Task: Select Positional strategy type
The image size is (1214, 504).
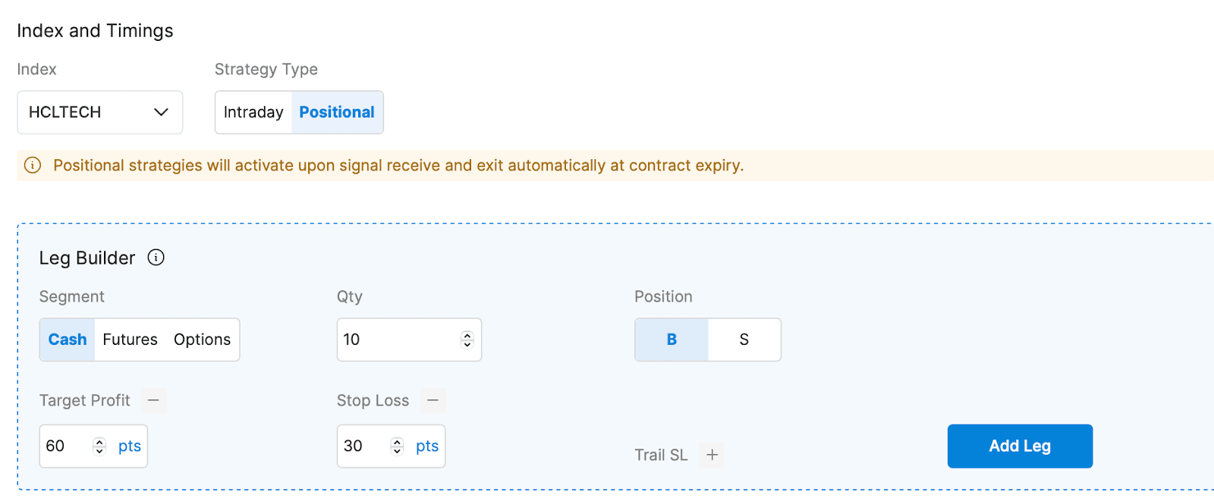Action: (337, 112)
